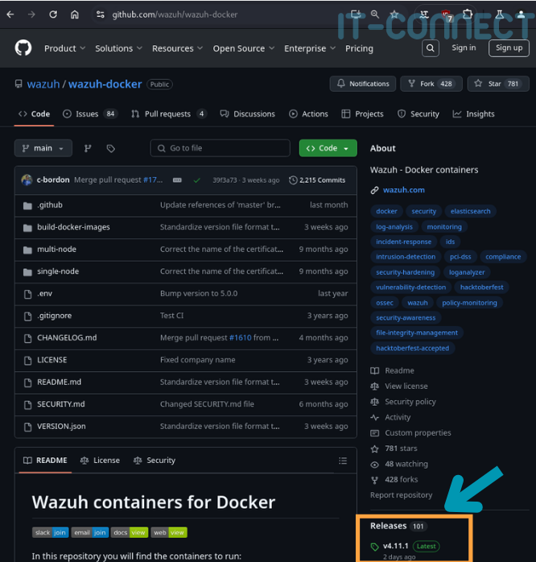Screen dimensions: 536x562
Task: Click the Go to file search field
Action: [x=220, y=148]
